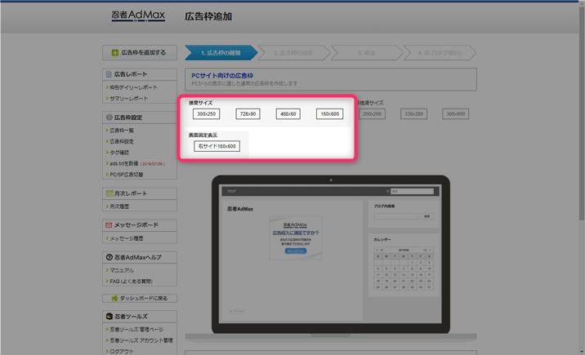The image size is (585, 355).
Task: Click the laptop preview's ad banner thumbnail
Action: (295, 237)
